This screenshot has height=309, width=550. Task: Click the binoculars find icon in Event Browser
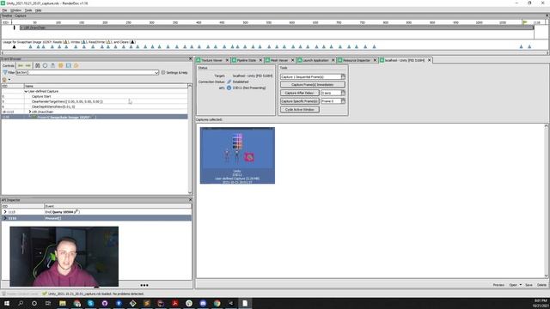[37, 65]
